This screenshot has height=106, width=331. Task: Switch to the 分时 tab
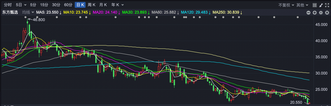click(8, 5)
